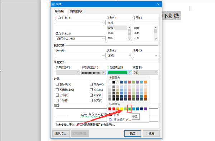Close the 字体 dialog

tap(158, 4)
